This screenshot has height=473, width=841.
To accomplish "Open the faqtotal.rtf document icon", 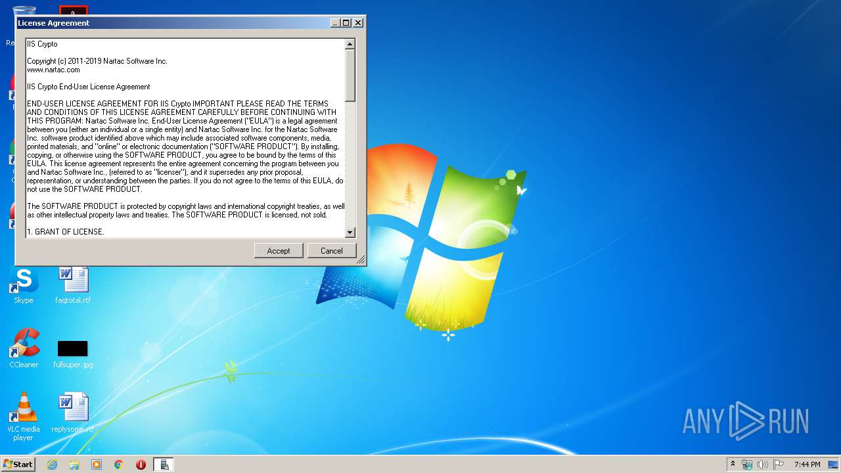I will 73,285.
